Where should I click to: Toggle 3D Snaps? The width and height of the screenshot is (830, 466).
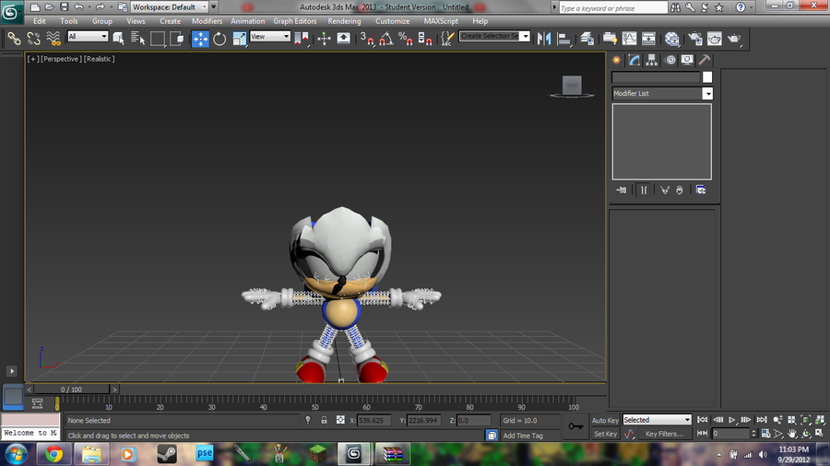tap(366, 39)
